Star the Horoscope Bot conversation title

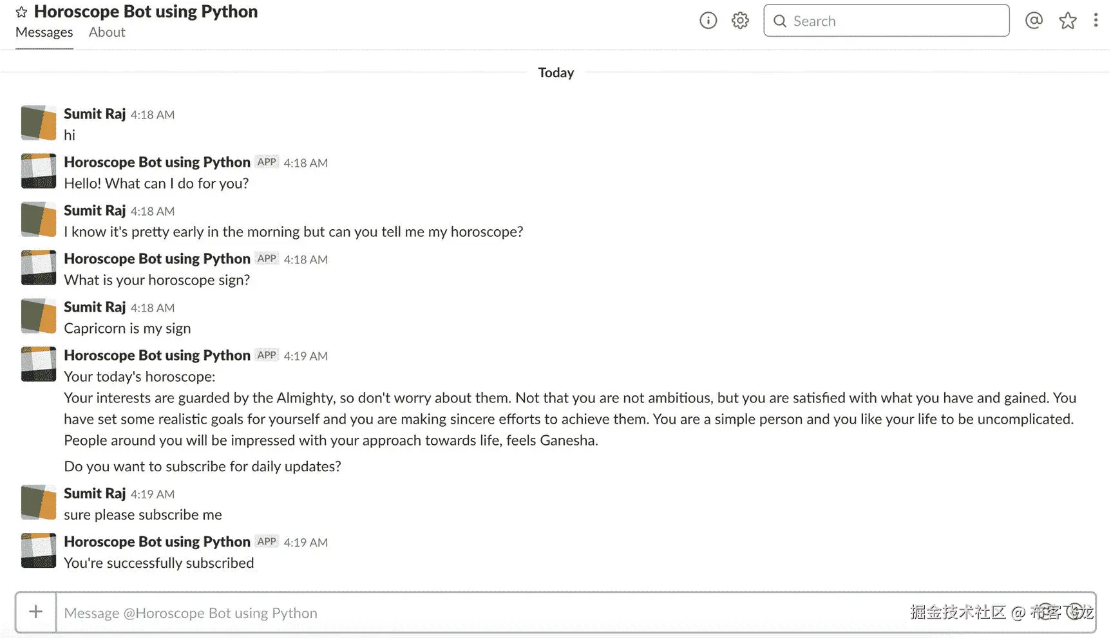click(x=21, y=12)
